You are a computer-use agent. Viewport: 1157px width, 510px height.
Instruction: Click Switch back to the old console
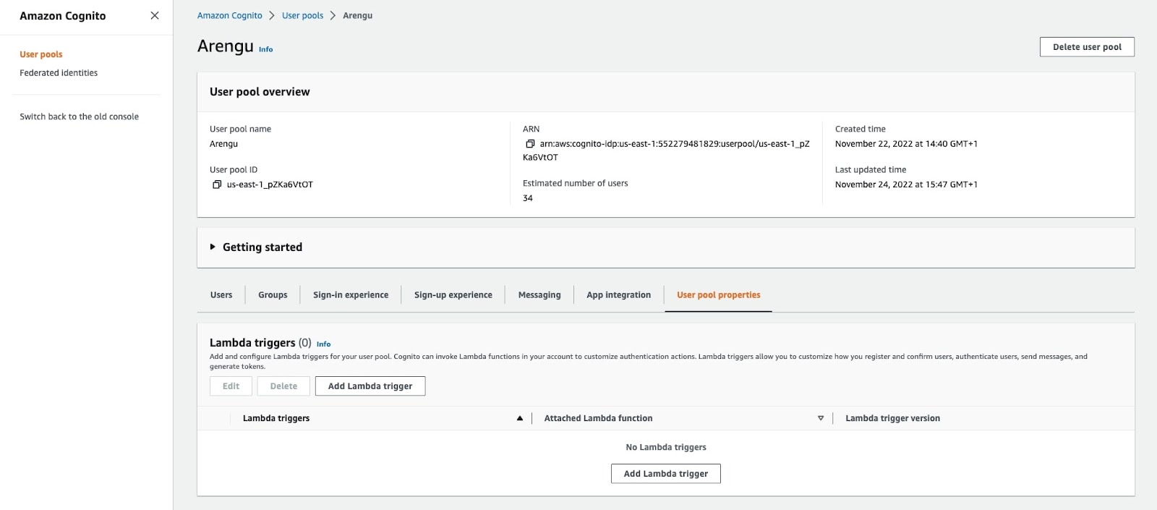[79, 116]
